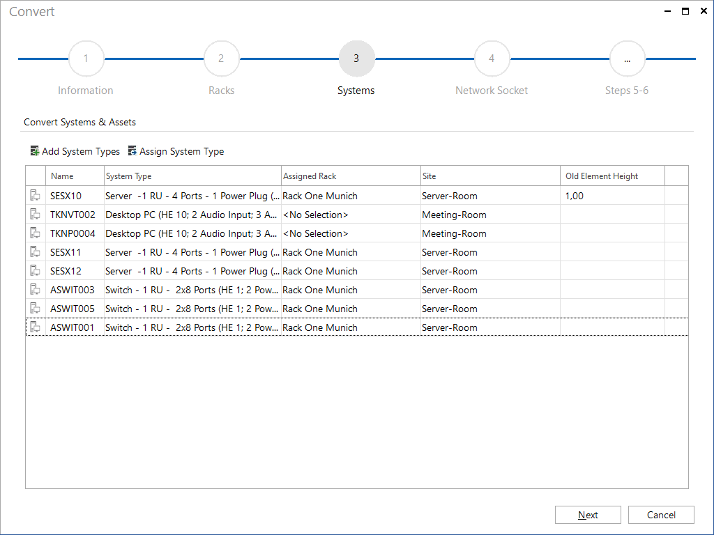Screen dimensions: 714x535
Task: Open Assigned Rack cell for ASWIT005
Action: 351,309
